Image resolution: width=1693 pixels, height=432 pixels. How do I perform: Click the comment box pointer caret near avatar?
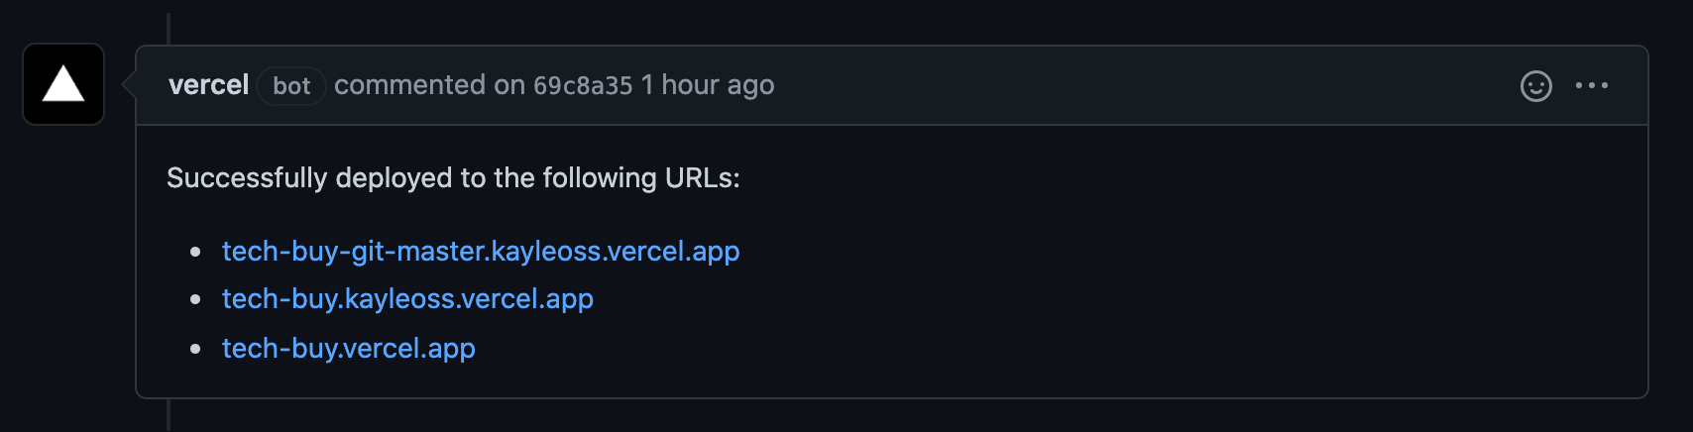click(x=129, y=85)
